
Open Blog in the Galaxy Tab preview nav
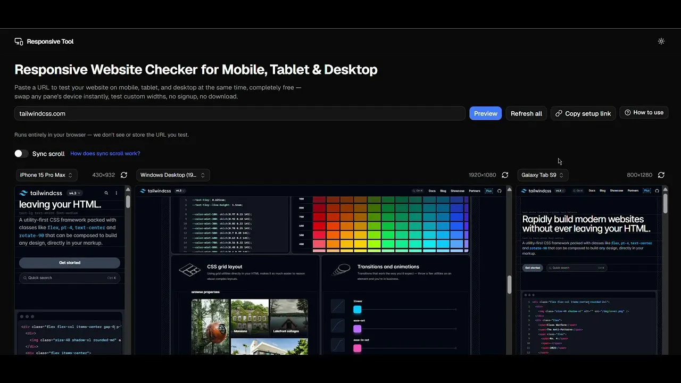pyautogui.click(x=602, y=190)
